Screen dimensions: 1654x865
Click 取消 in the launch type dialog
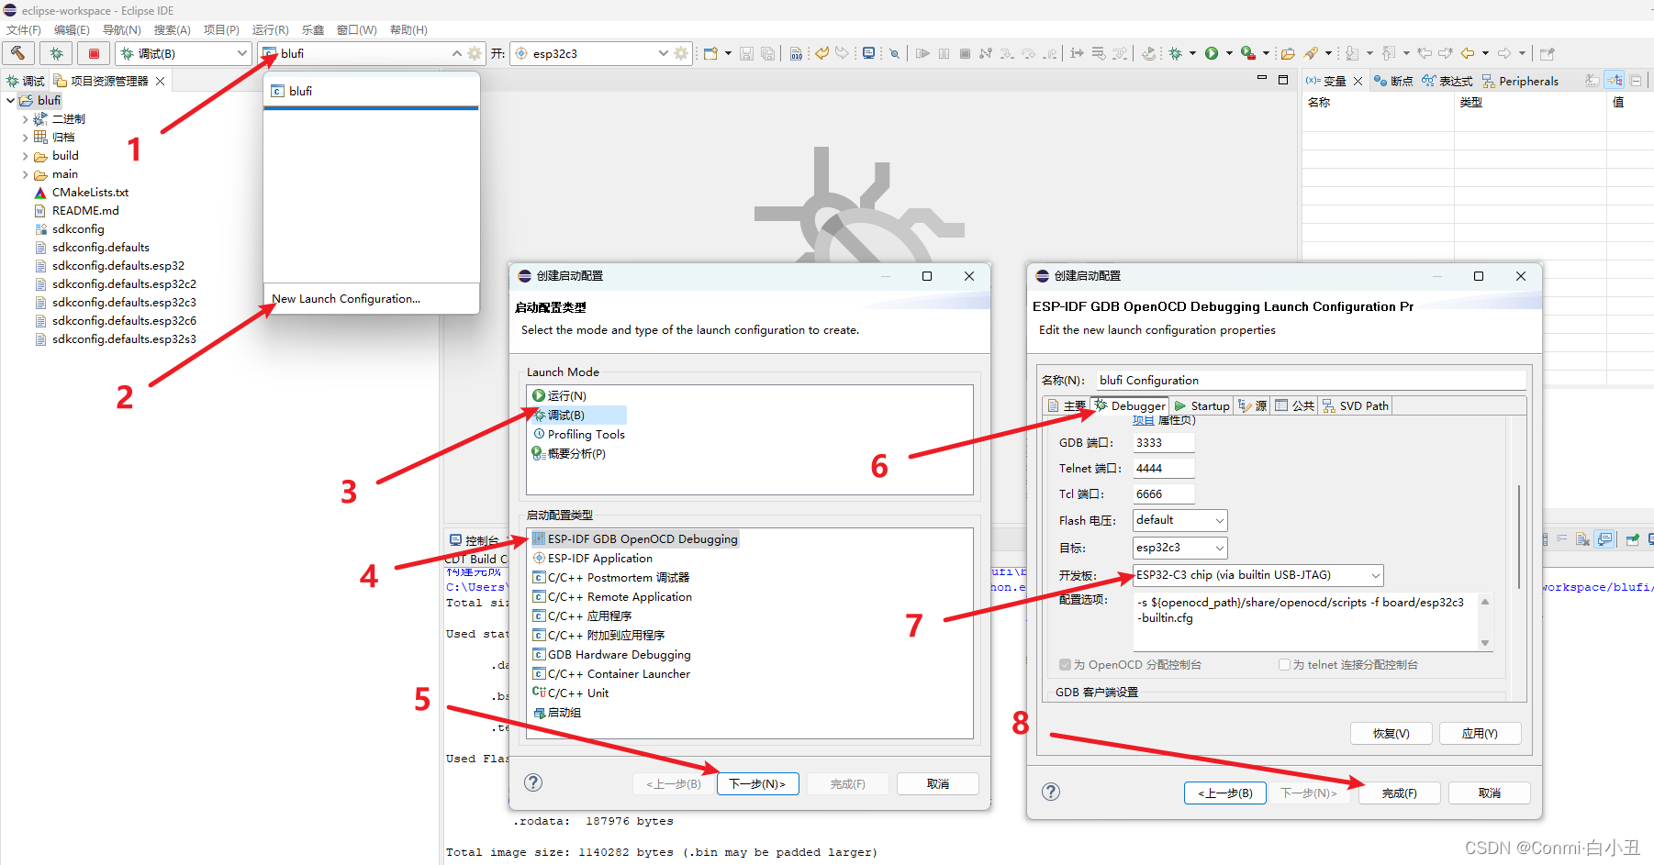[938, 784]
